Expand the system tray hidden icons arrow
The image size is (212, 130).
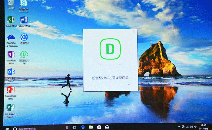[x=179, y=126]
